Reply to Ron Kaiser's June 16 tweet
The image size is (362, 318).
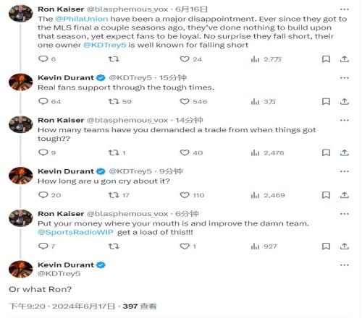pos(43,59)
